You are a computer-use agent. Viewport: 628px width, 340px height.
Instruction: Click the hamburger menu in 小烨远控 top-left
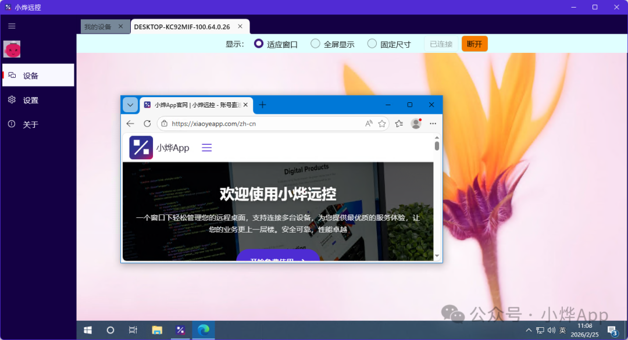tap(12, 26)
